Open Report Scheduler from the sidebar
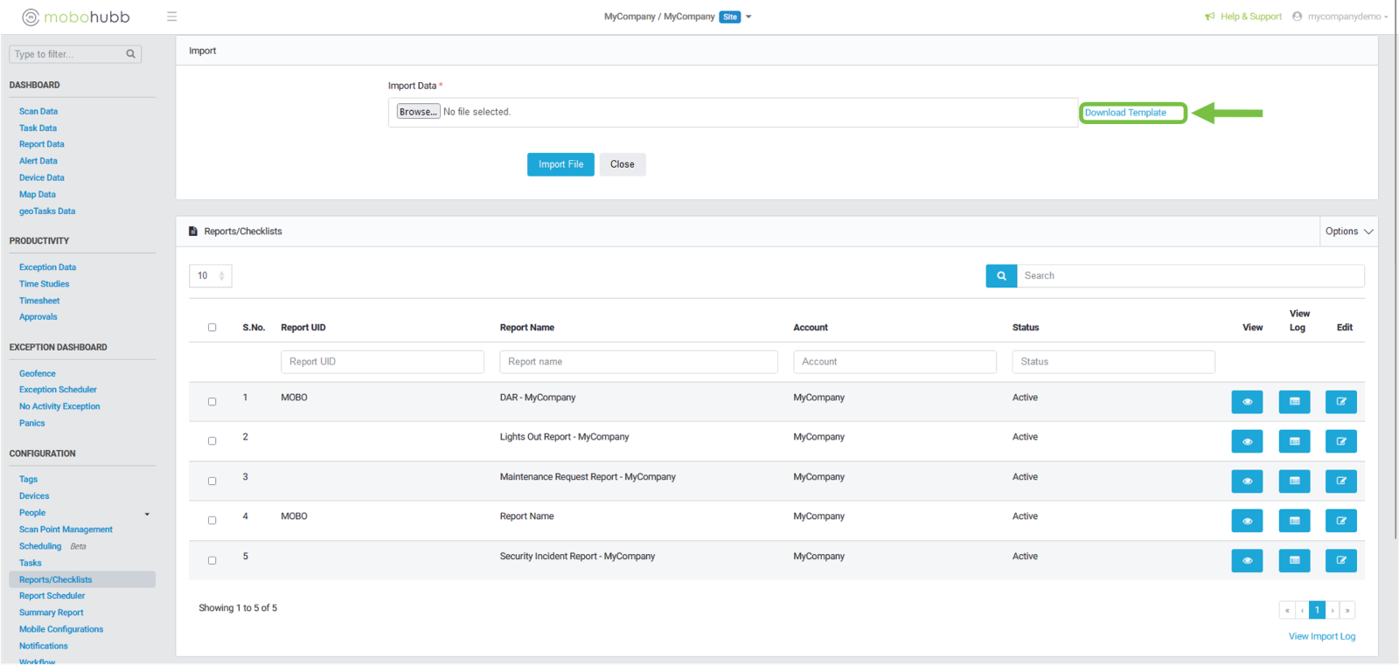1399x665 pixels. [52, 596]
